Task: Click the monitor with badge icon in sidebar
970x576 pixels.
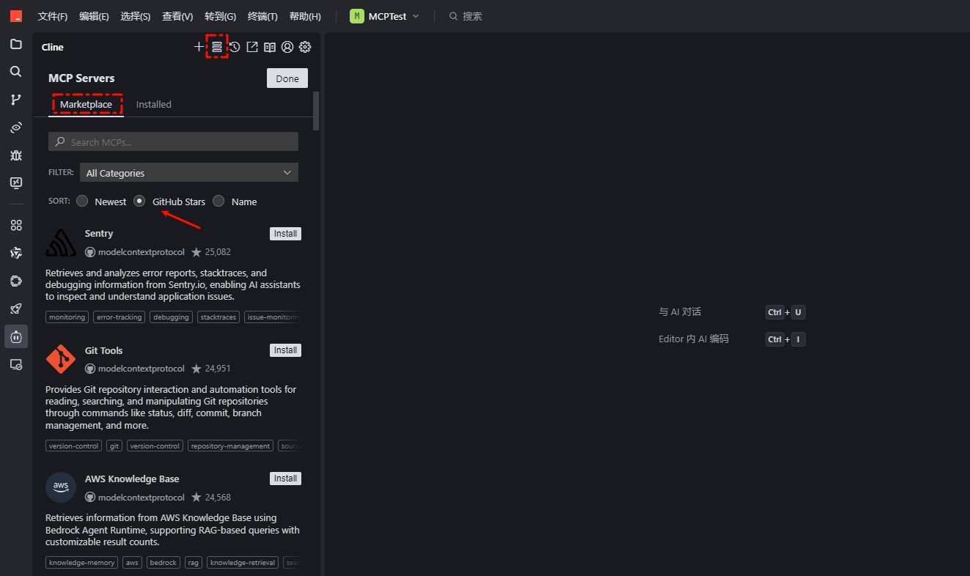Action: pyautogui.click(x=16, y=364)
